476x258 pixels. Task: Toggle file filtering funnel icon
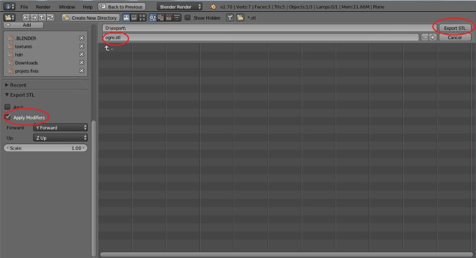[230, 18]
